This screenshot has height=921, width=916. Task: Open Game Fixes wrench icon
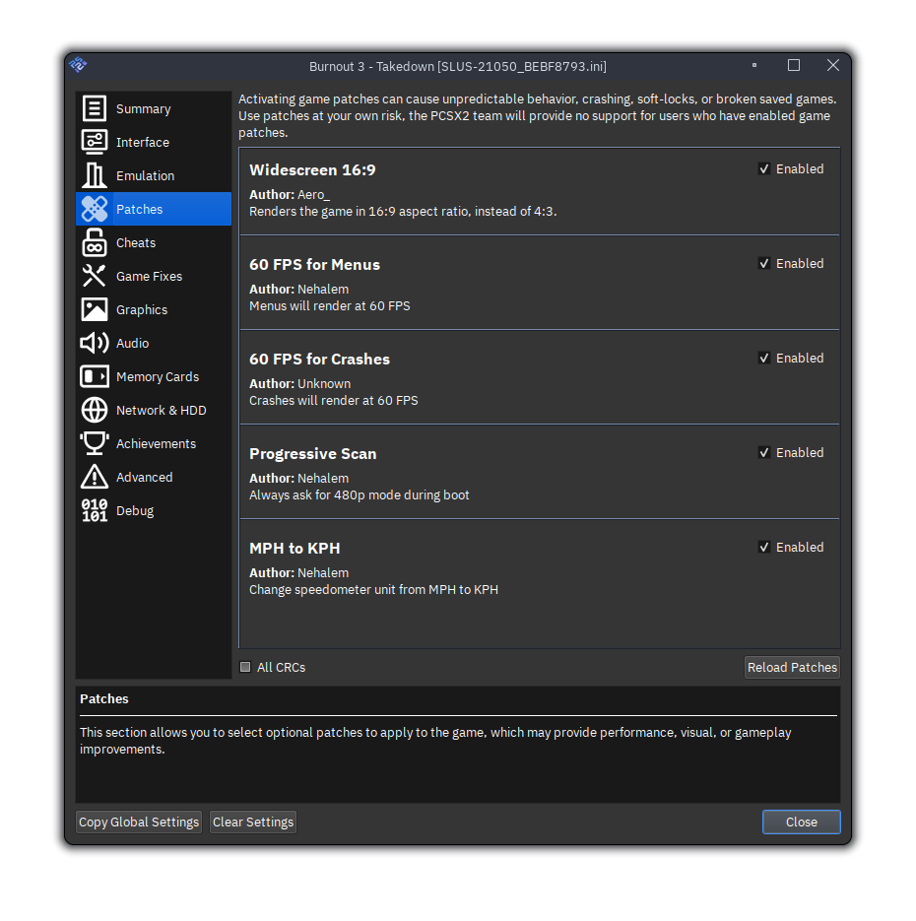[x=95, y=277]
